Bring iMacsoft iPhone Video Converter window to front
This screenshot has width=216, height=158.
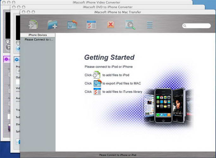click(x=96, y=2)
